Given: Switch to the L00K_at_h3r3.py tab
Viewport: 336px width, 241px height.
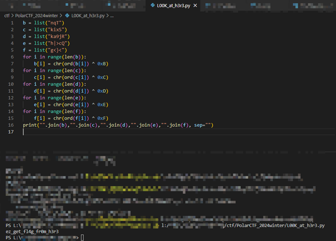Looking at the screenshot, I should pyautogui.click(x=174, y=5).
